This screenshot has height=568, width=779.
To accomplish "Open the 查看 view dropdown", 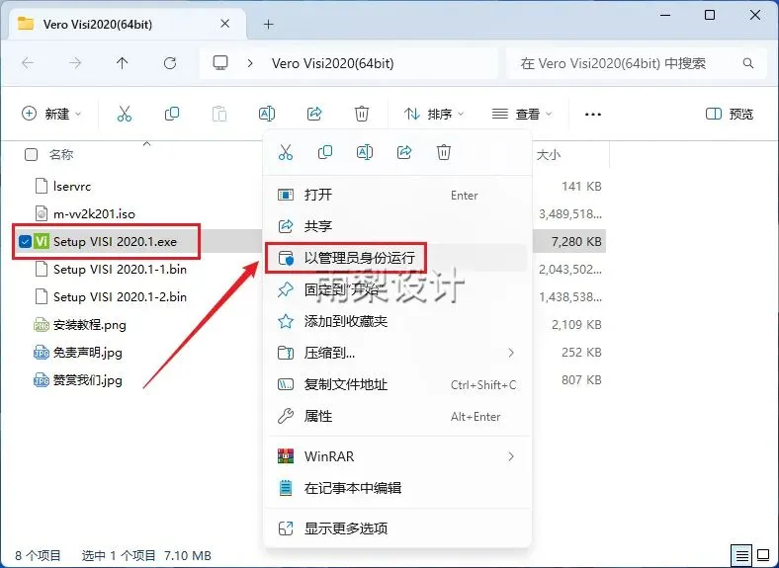I will 522,115.
